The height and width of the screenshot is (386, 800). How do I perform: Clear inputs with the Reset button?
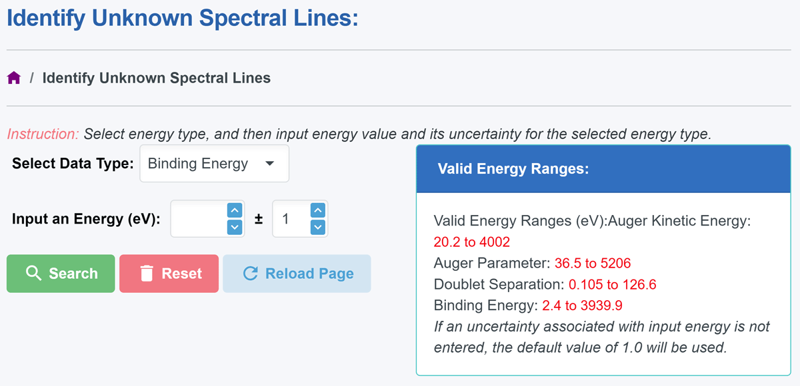point(169,274)
